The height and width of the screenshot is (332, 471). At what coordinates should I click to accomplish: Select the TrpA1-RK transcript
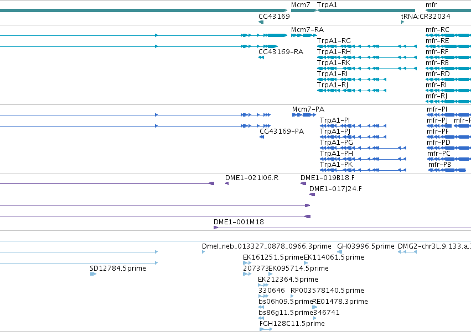click(x=367, y=68)
